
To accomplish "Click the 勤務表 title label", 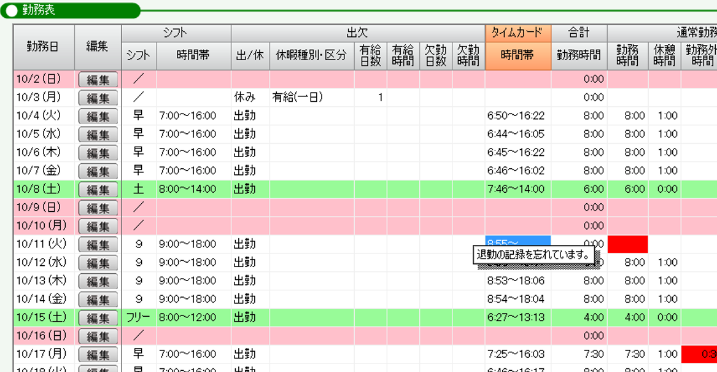I will pyautogui.click(x=39, y=10).
